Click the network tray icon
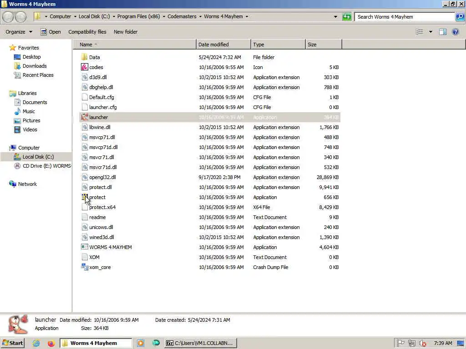 [x=411, y=343]
